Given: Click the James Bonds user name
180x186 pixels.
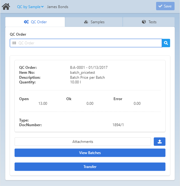Looking at the screenshot, I should (x=58, y=7).
